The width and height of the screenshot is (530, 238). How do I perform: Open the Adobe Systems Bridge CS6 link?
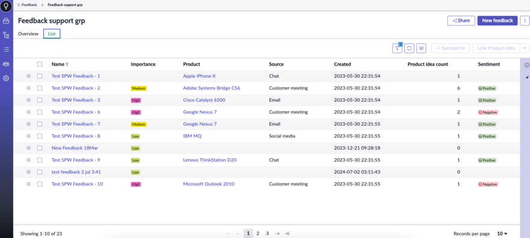[212, 88]
